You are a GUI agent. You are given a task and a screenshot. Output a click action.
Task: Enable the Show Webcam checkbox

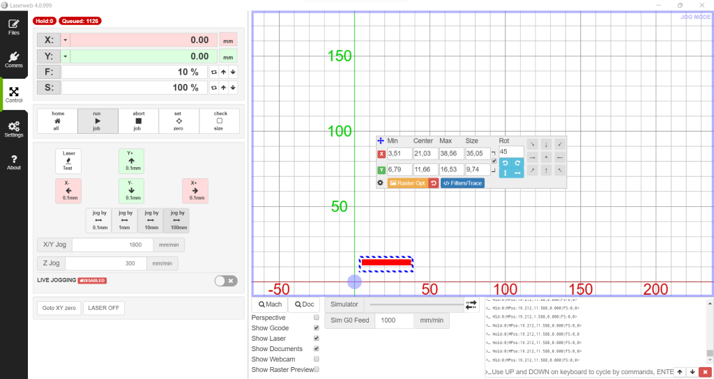317,359
